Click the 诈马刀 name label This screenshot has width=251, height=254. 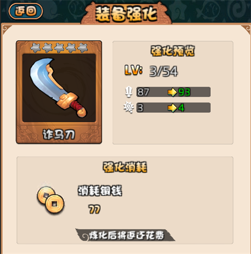[59, 135]
